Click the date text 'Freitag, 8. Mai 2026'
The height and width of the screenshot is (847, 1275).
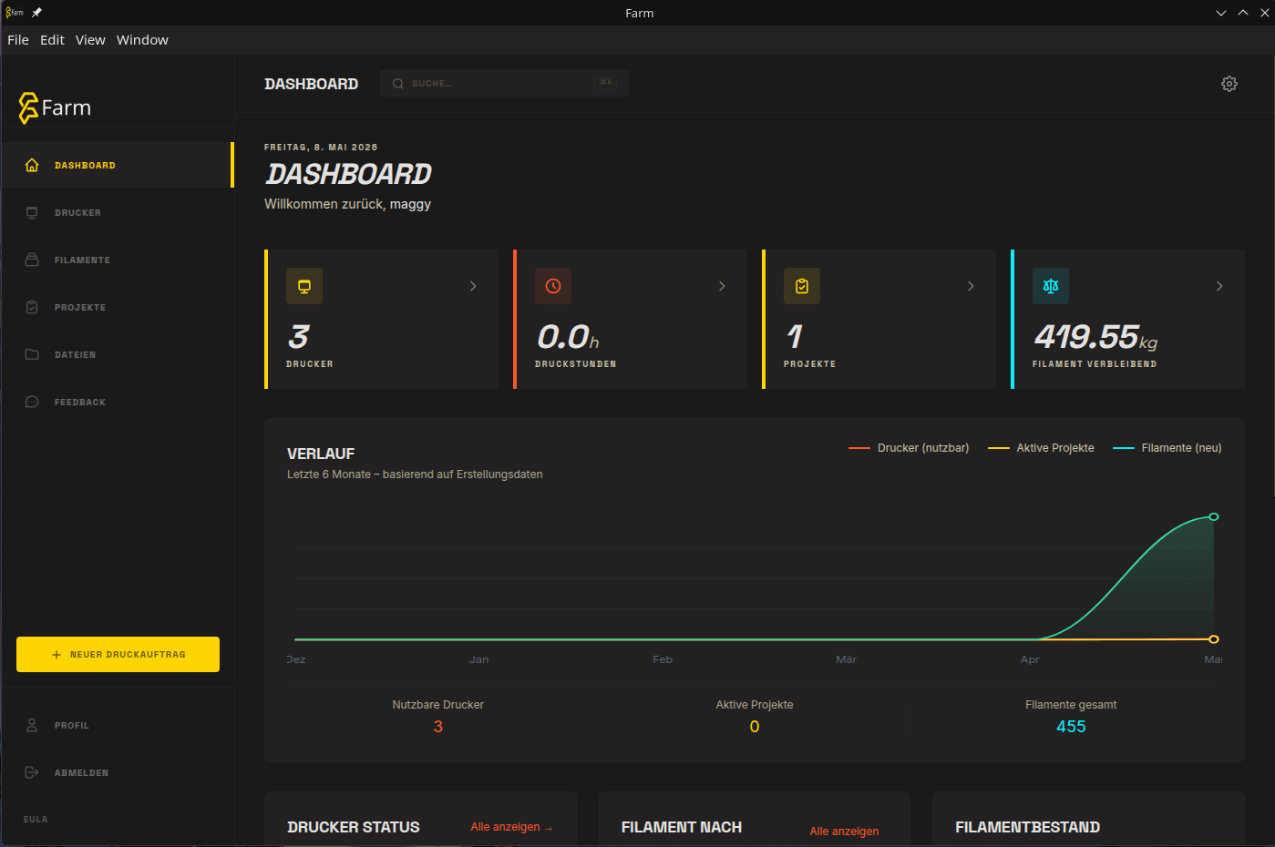[321, 148]
